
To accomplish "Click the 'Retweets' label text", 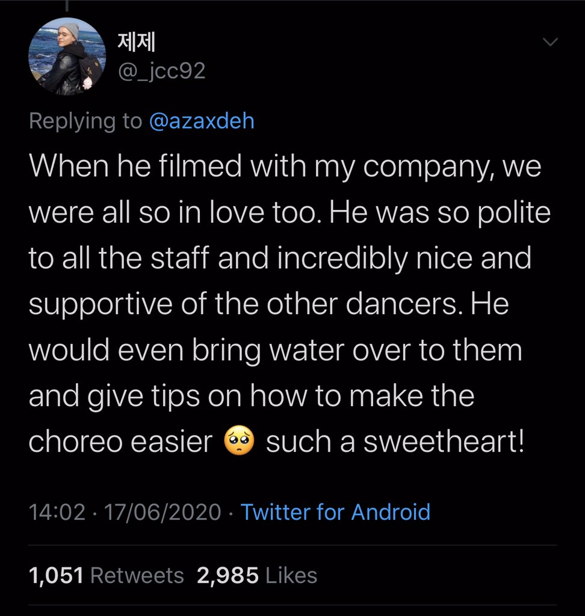I will coord(137,576).
